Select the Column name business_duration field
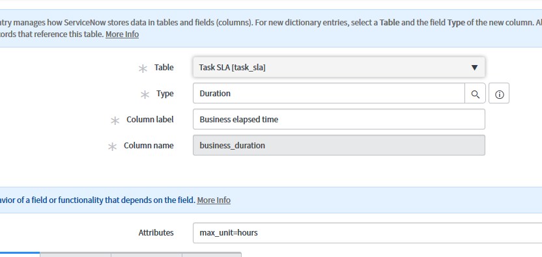 point(339,145)
